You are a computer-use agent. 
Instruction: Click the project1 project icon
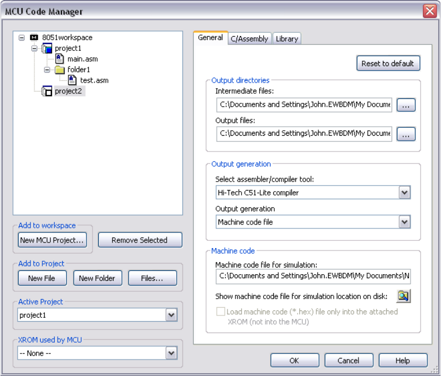click(47, 49)
